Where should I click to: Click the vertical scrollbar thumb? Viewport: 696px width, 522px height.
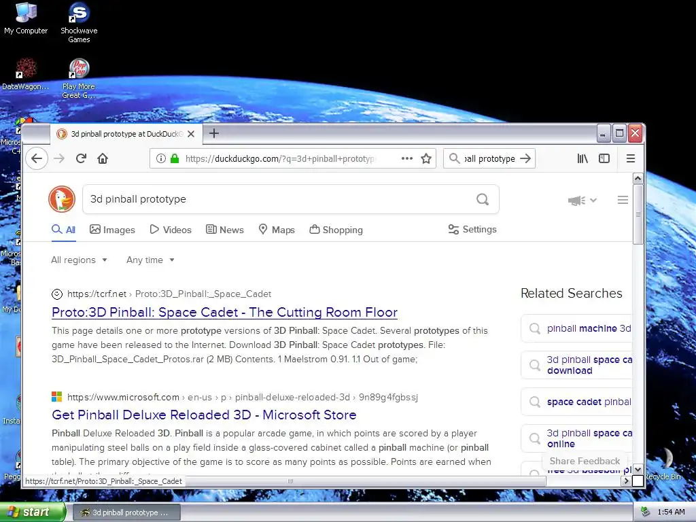click(x=638, y=214)
